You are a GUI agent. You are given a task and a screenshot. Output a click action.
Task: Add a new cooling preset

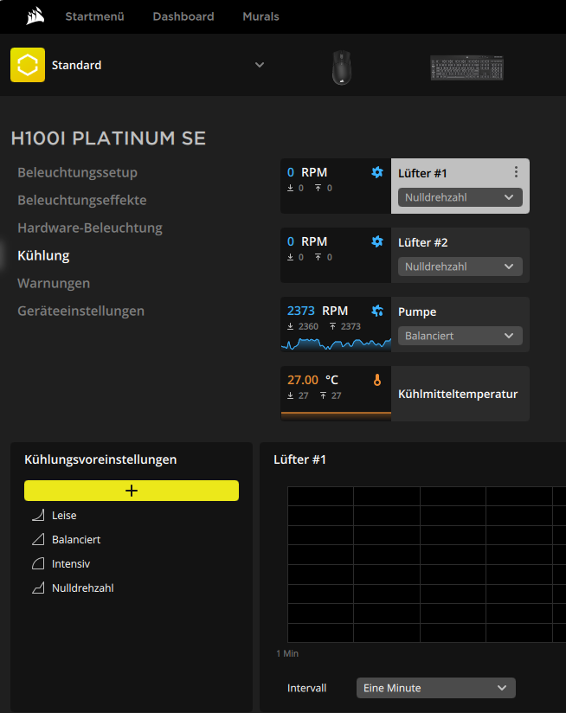132,491
